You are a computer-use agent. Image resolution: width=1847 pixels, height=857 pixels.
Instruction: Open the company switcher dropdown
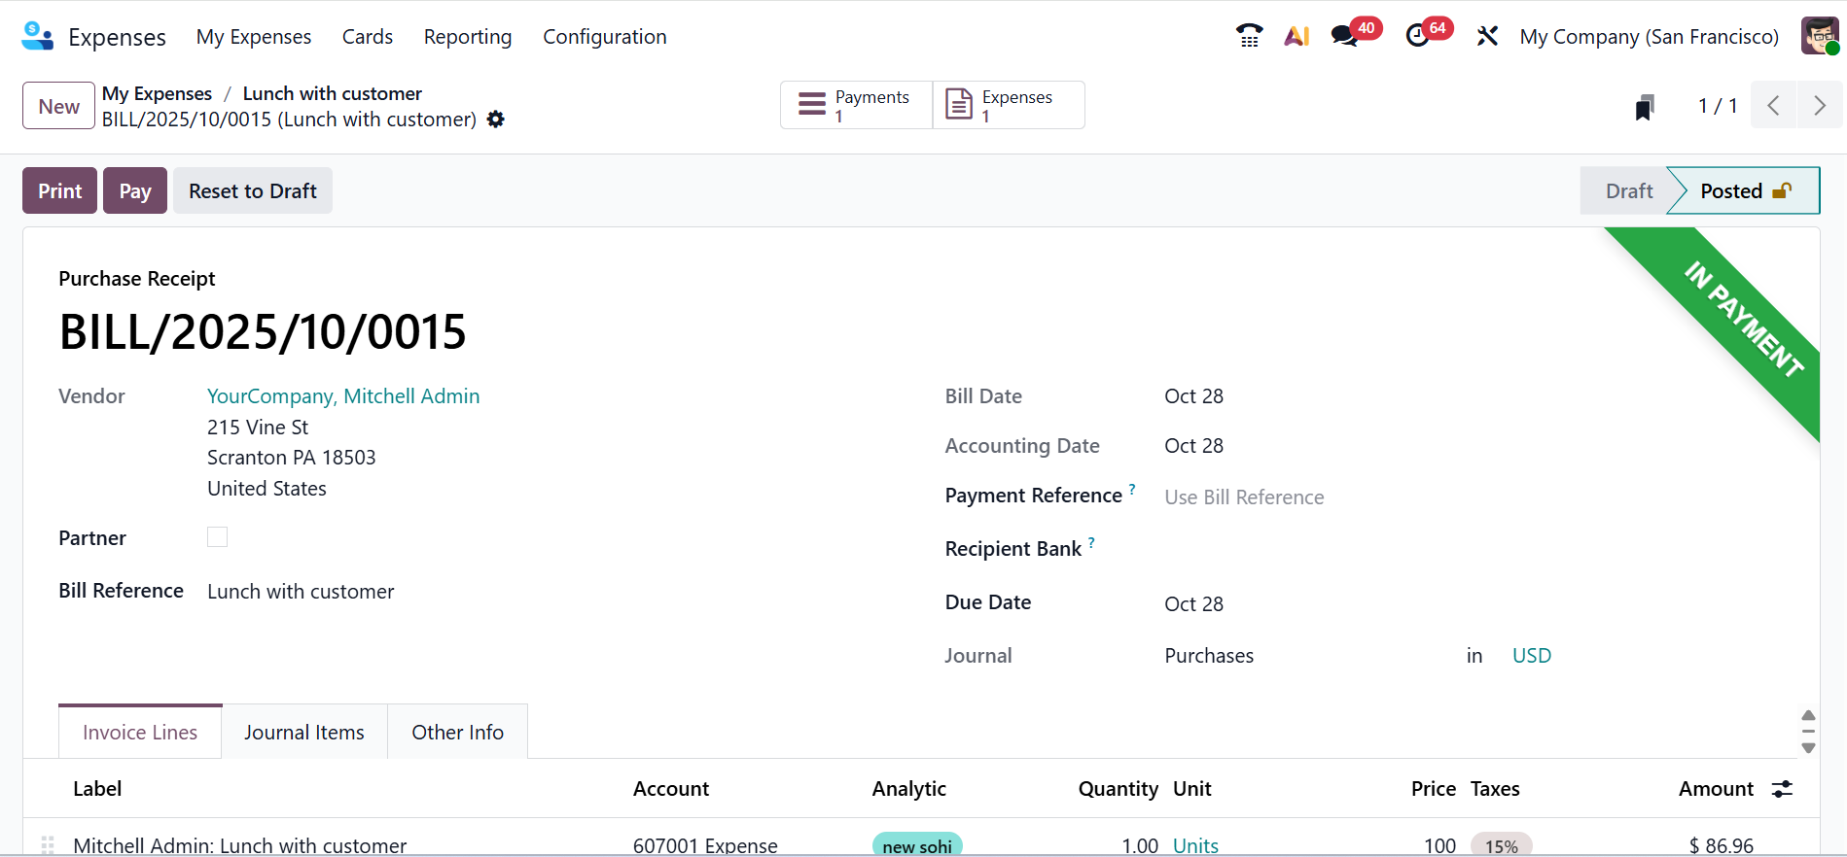1649,37
